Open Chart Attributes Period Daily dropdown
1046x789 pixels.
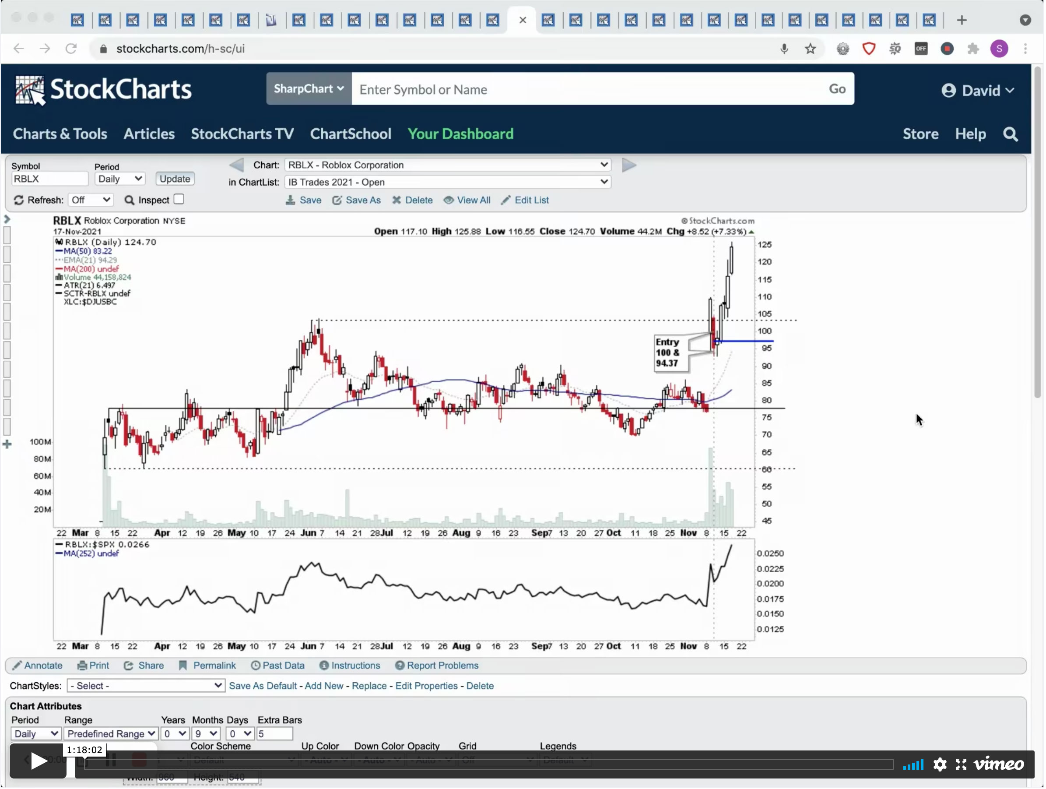coord(35,734)
